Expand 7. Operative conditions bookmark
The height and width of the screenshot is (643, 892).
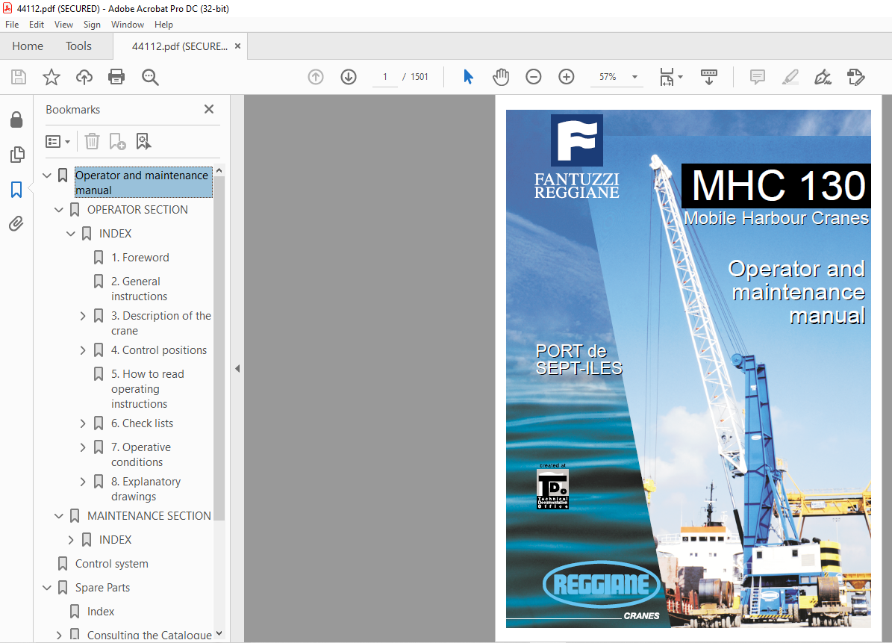tap(83, 447)
